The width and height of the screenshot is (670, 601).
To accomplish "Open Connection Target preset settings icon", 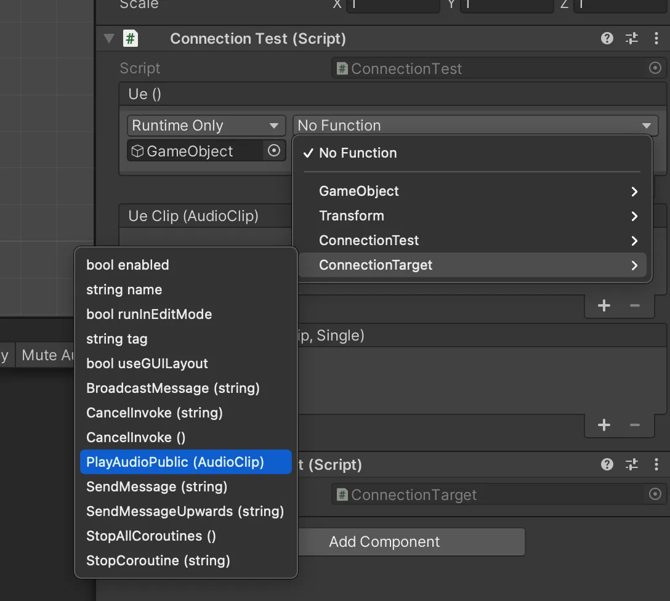I will (632, 465).
